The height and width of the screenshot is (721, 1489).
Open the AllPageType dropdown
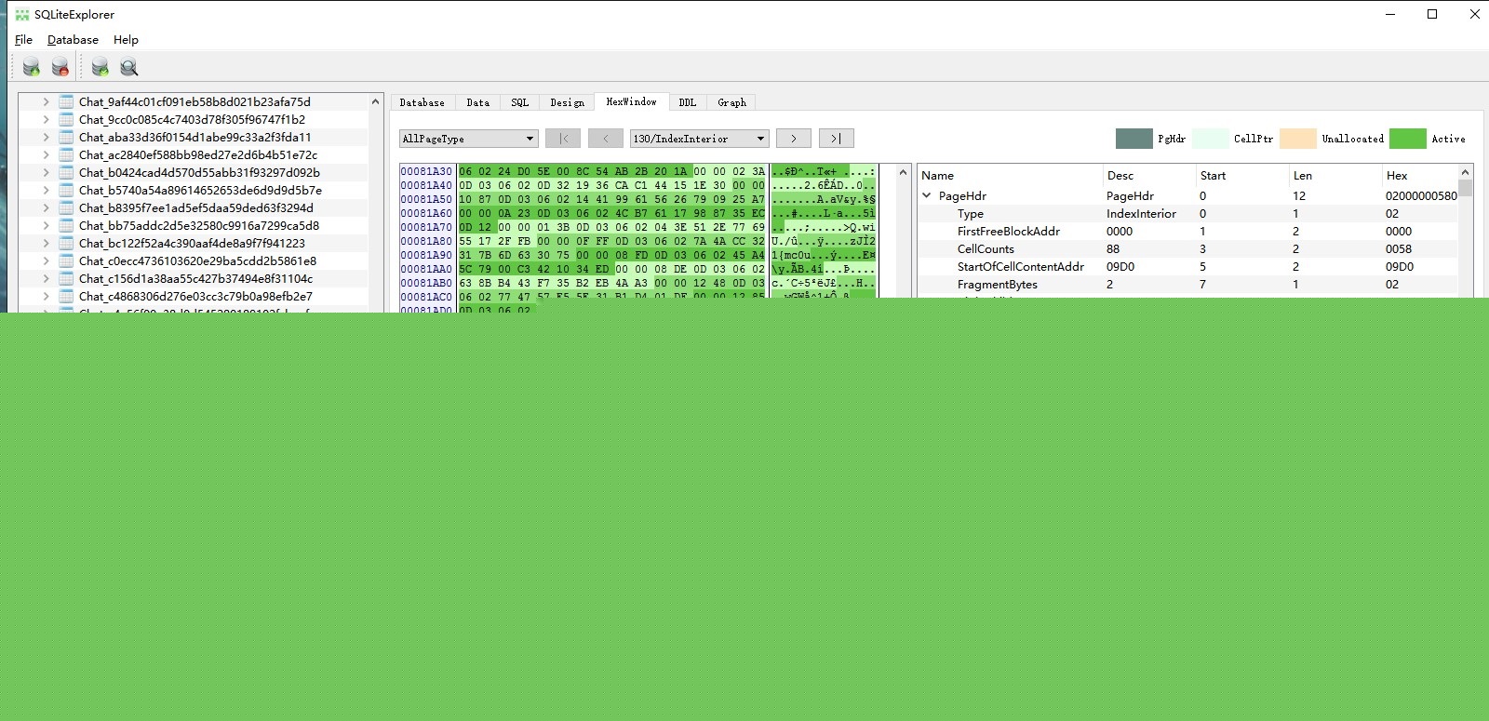pos(468,139)
